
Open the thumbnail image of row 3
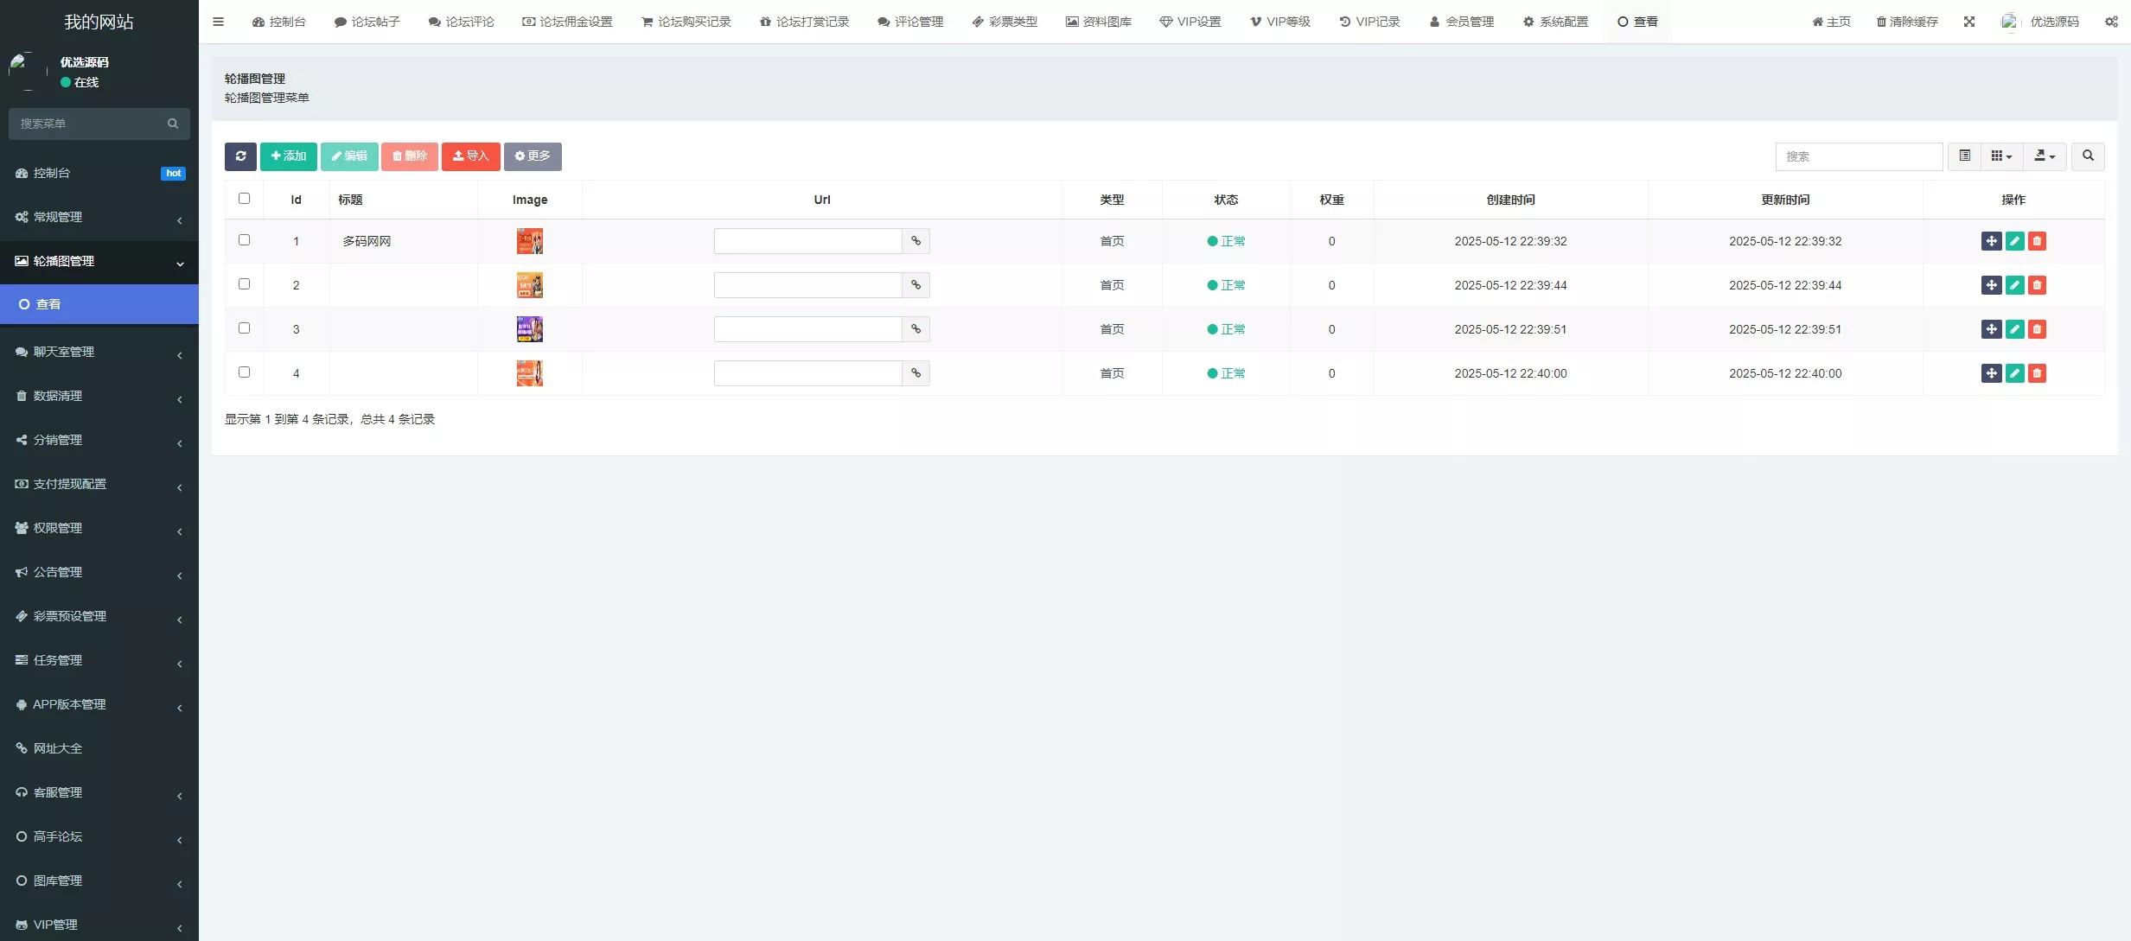click(x=529, y=329)
